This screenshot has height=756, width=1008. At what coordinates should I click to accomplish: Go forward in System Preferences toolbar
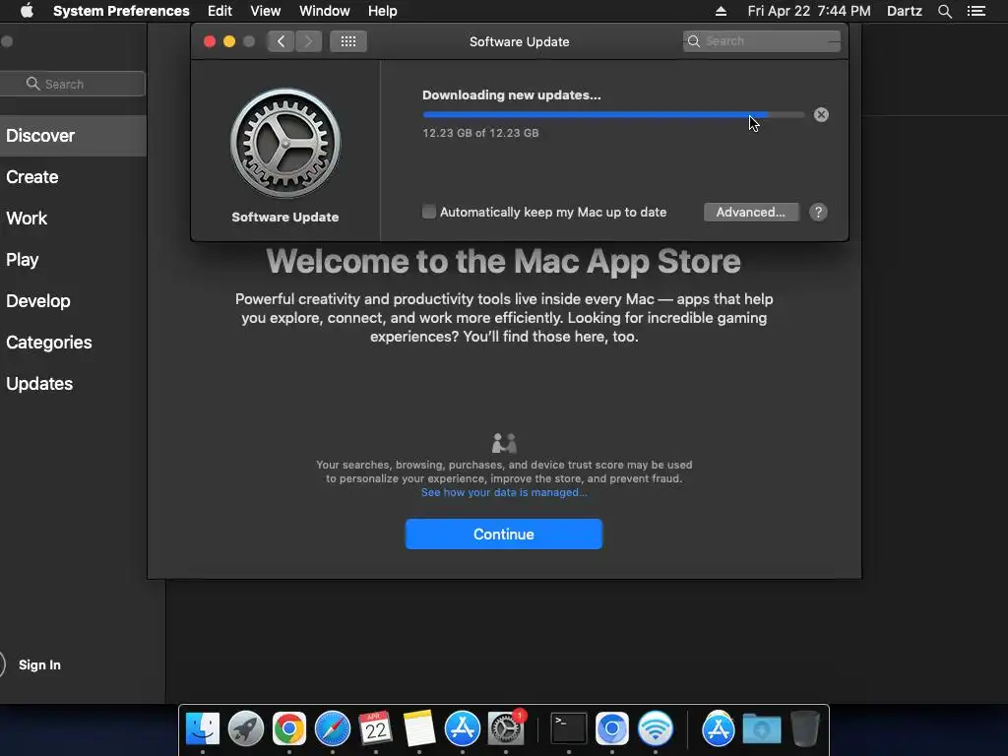308,41
